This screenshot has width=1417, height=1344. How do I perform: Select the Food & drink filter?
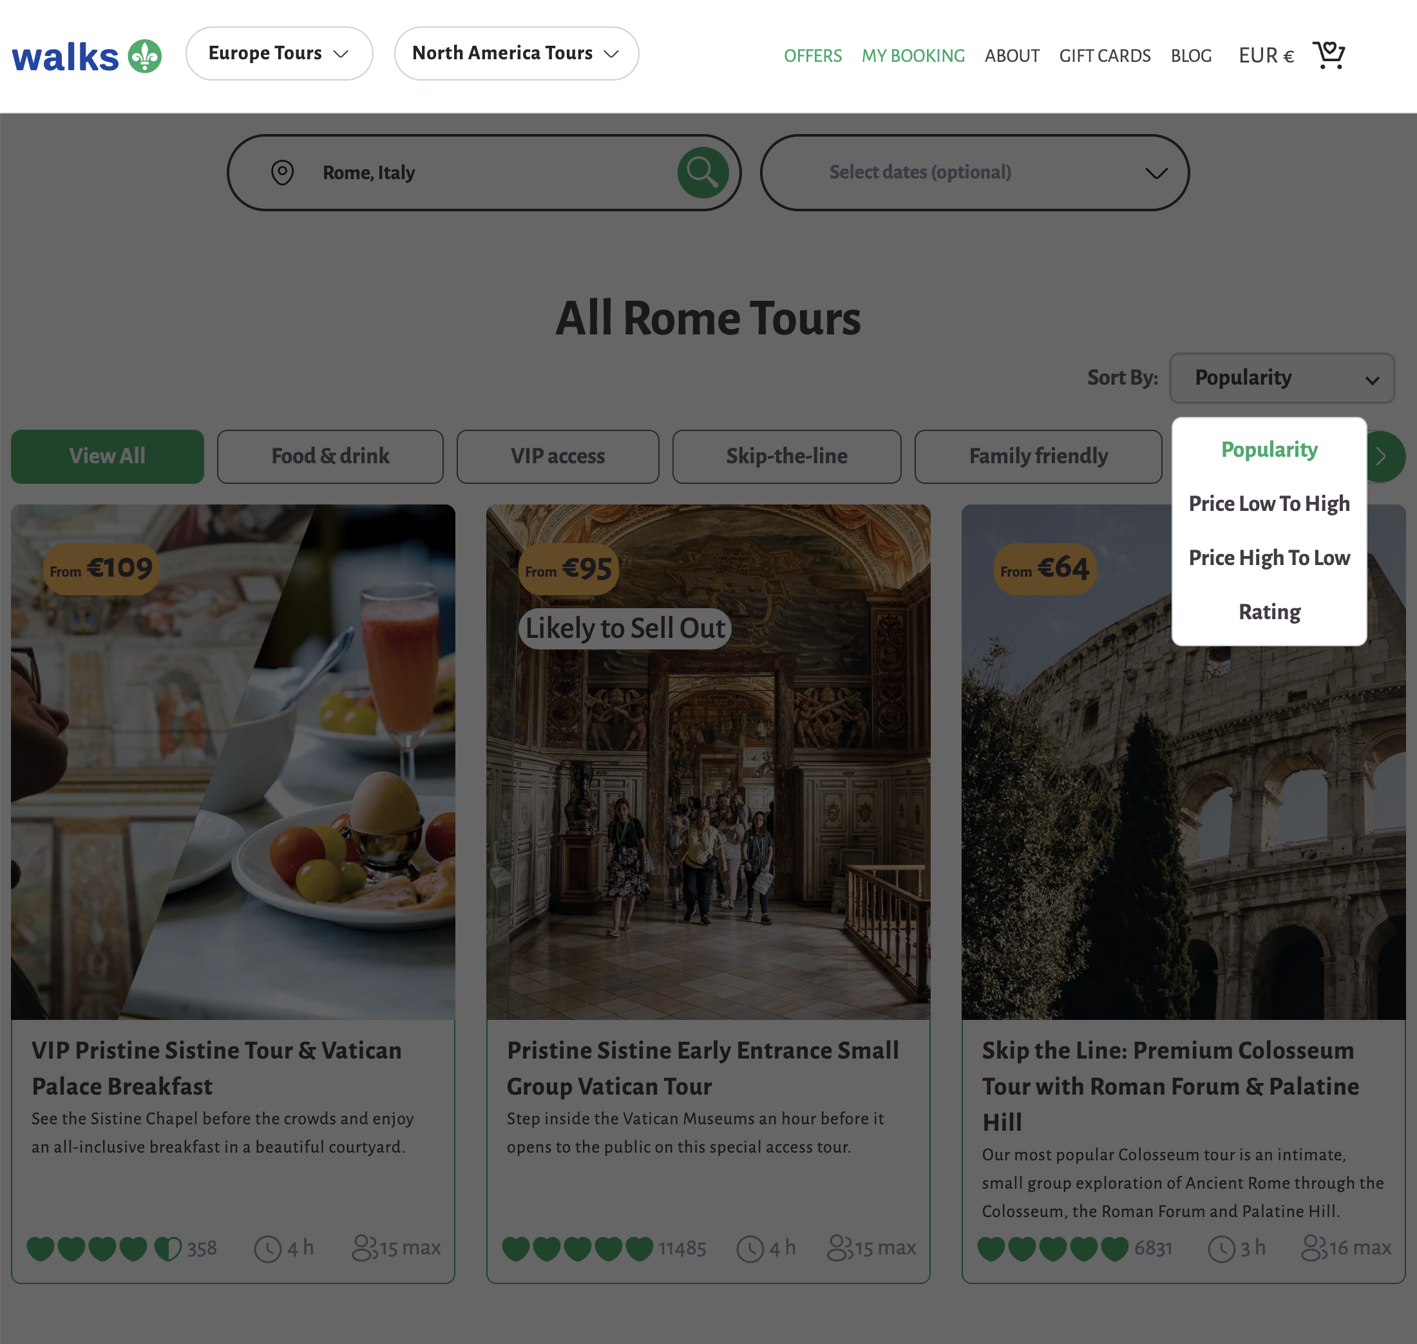(330, 456)
